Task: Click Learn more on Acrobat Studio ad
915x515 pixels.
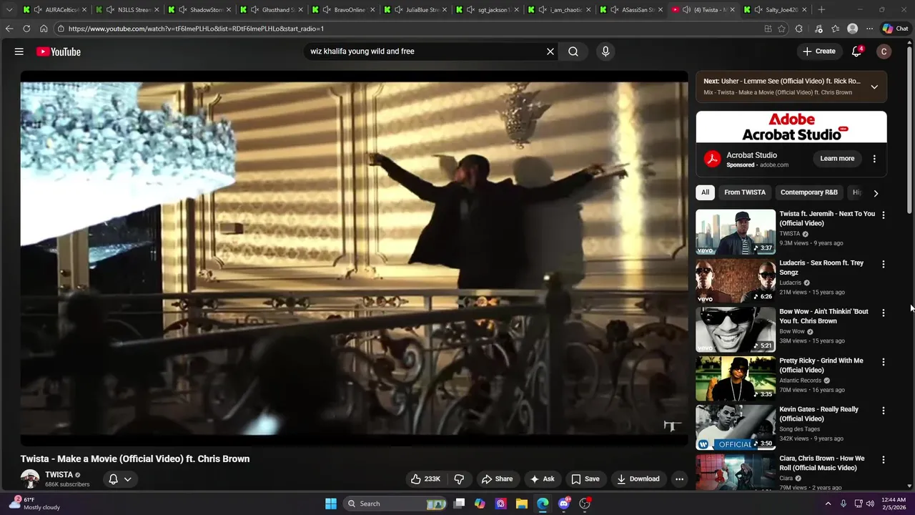Action: pos(837,159)
